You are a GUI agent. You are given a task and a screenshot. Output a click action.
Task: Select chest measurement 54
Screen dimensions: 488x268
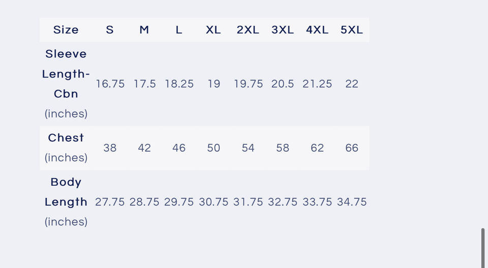(x=248, y=148)
